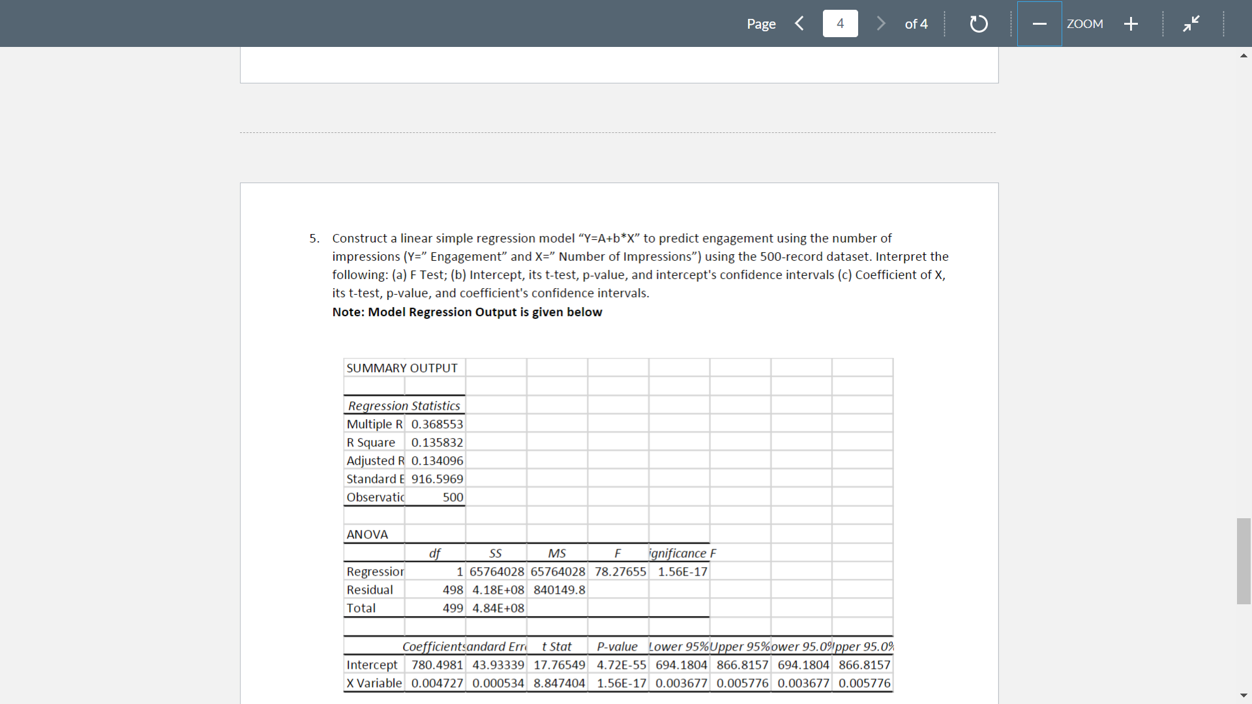
Task: Click the bold Note about Model Regression Output
Action: click(467, 312)
